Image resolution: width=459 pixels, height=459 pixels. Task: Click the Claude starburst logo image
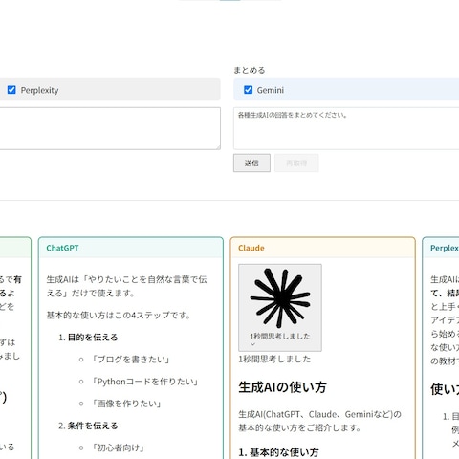[x=280, y=298]
